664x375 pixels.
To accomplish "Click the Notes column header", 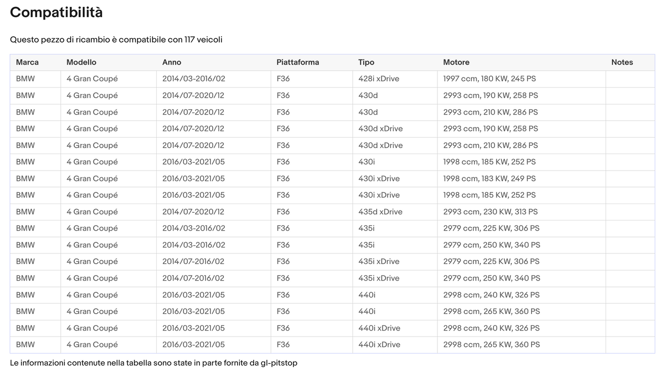I will coord(622,62).
